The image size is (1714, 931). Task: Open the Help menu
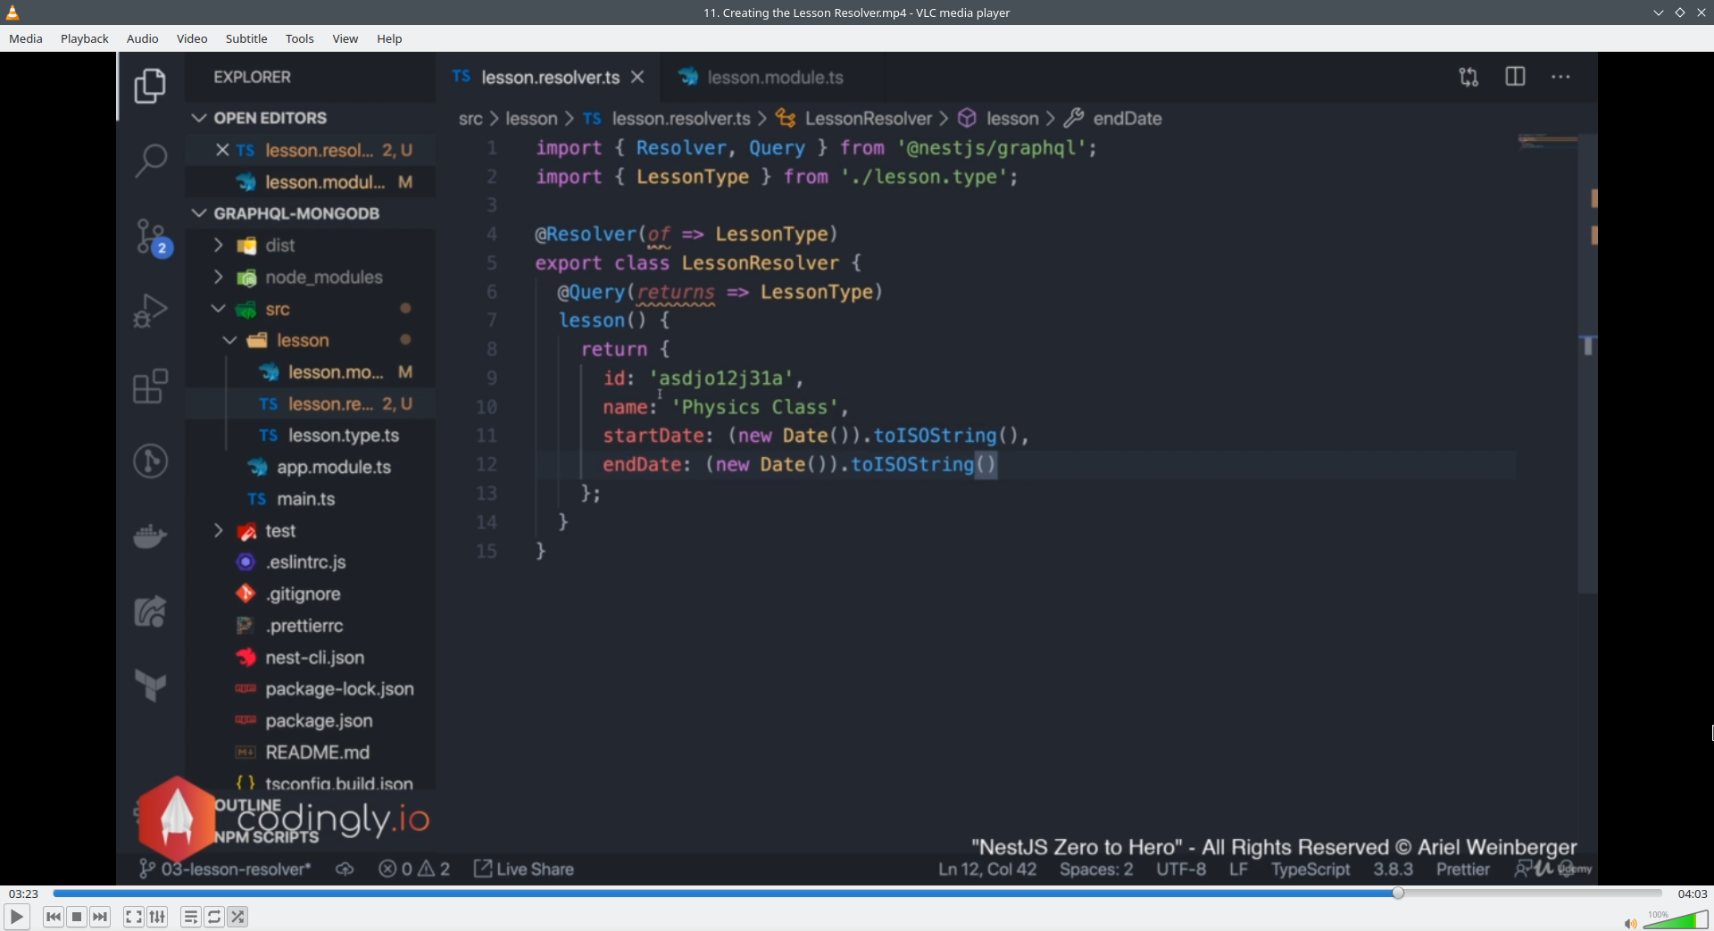coord(389,38)
